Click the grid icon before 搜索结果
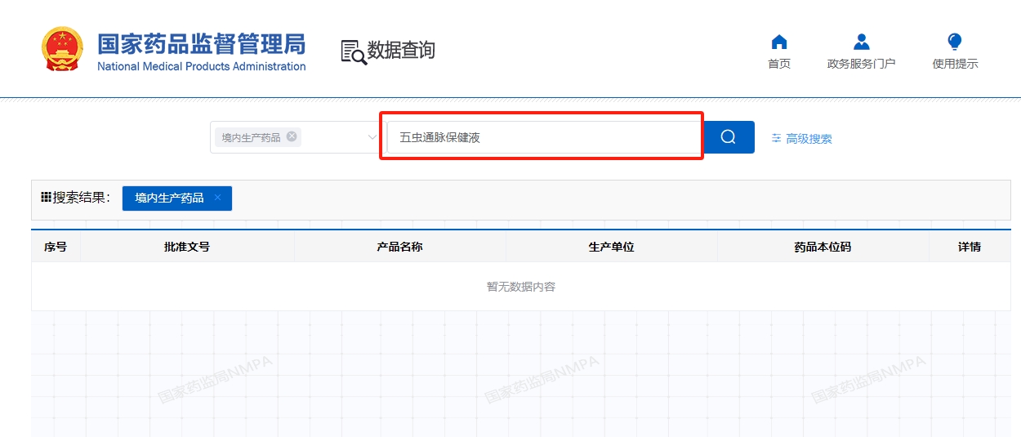 (x=46, y=197)
